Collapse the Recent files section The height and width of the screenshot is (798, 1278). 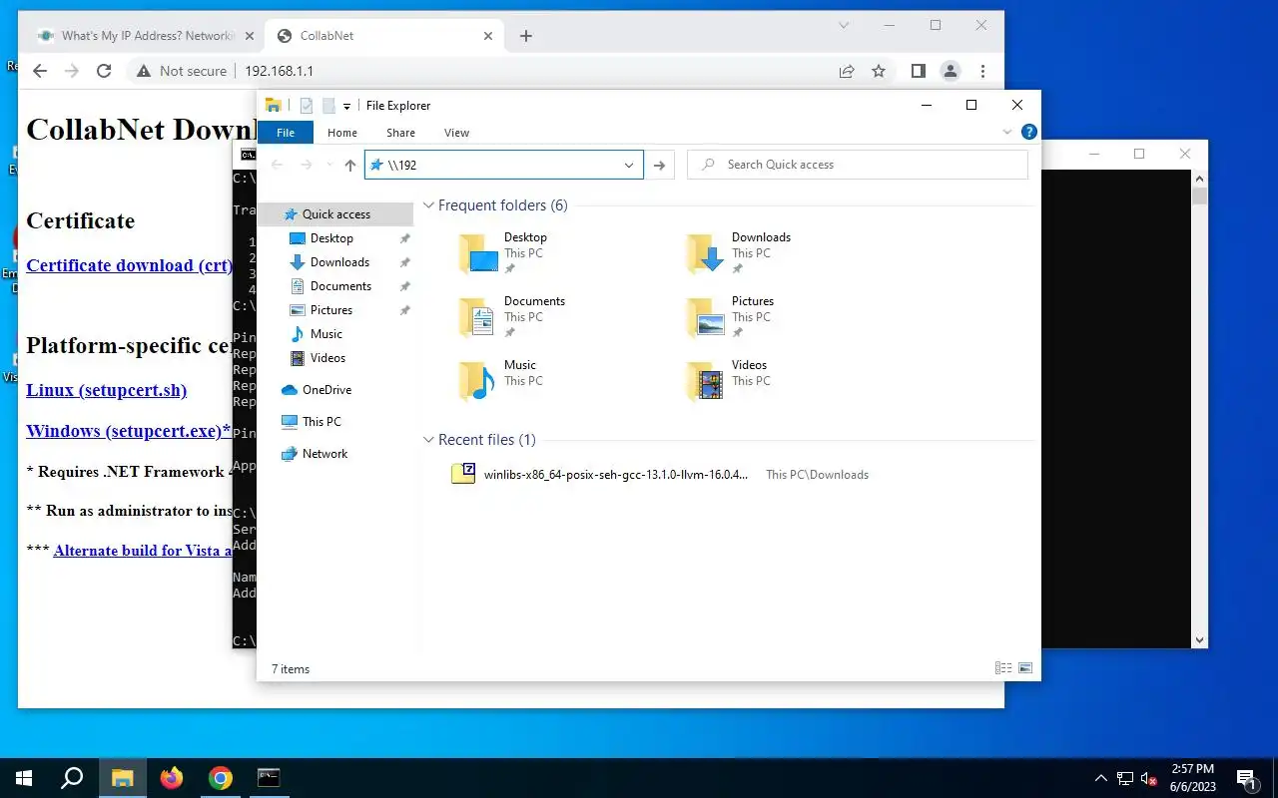(x=428, y=440)
